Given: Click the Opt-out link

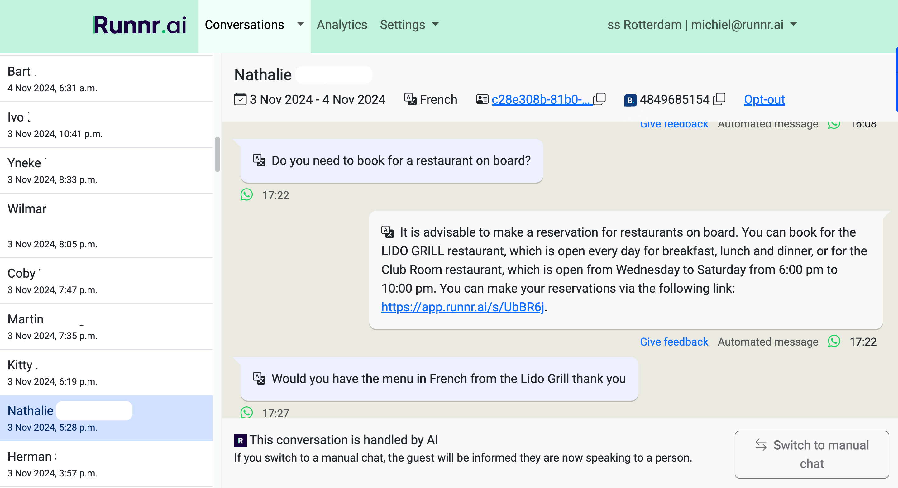Looking at the screenshot, I should pyautogui.click(x=764, y=100).
